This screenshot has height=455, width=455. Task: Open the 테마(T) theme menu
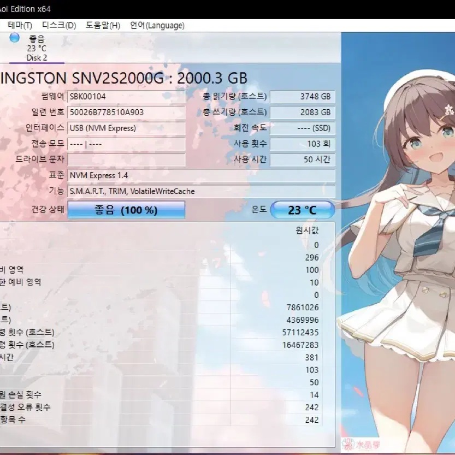20,26
